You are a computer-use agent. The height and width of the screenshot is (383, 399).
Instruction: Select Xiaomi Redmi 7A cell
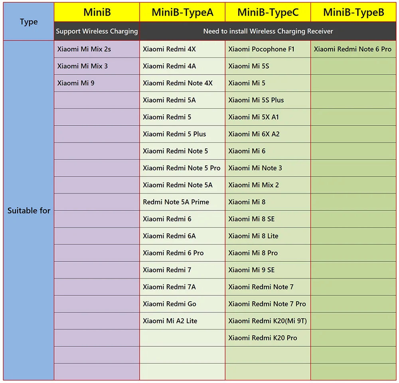point(182,287)
